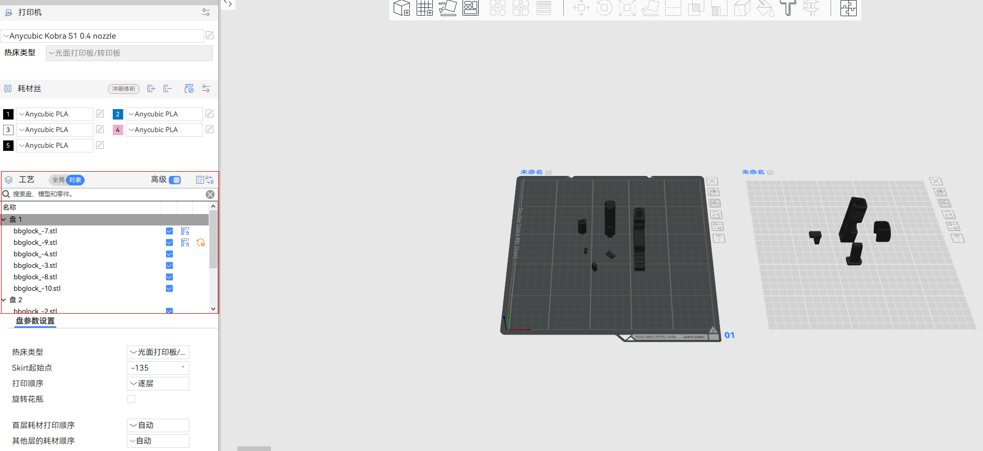Image resolution: width=983 pixels, height=451 pixels.
Task: Switch process scope to 对象
Action: coord(75,180)
